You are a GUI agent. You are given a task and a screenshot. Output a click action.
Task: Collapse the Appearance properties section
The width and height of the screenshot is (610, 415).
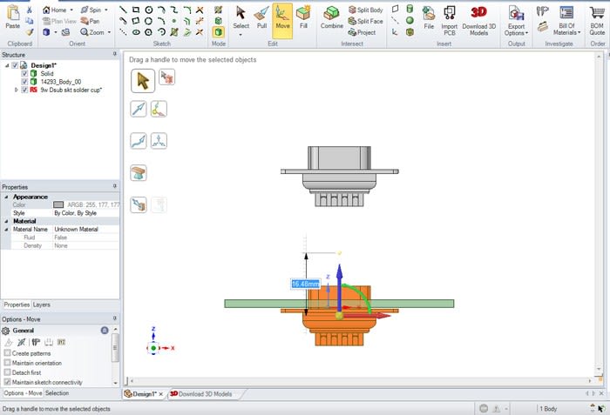pyautogui.click(x=6, y=197)
